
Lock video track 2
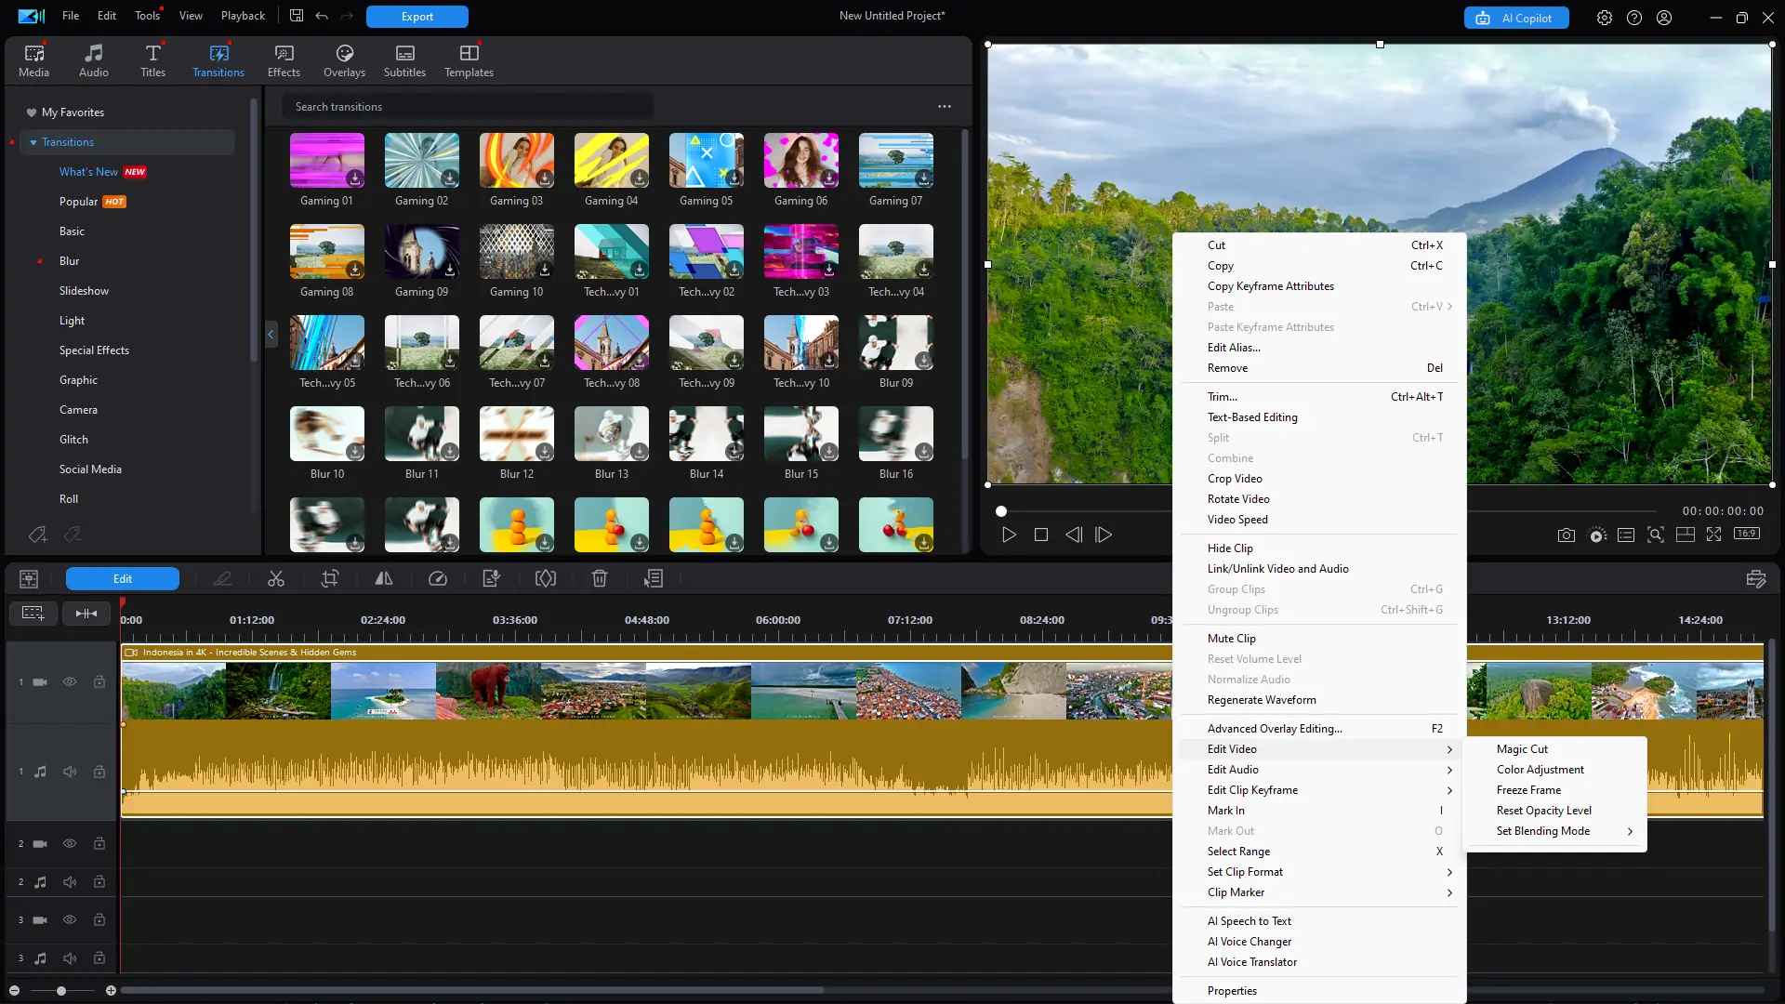pyautogui.click(x=99, y=843)
